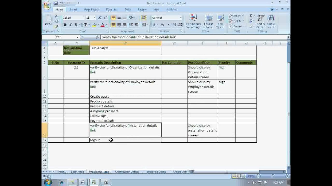Expand the formula bar
332x186 pixels.
[288, 37]
